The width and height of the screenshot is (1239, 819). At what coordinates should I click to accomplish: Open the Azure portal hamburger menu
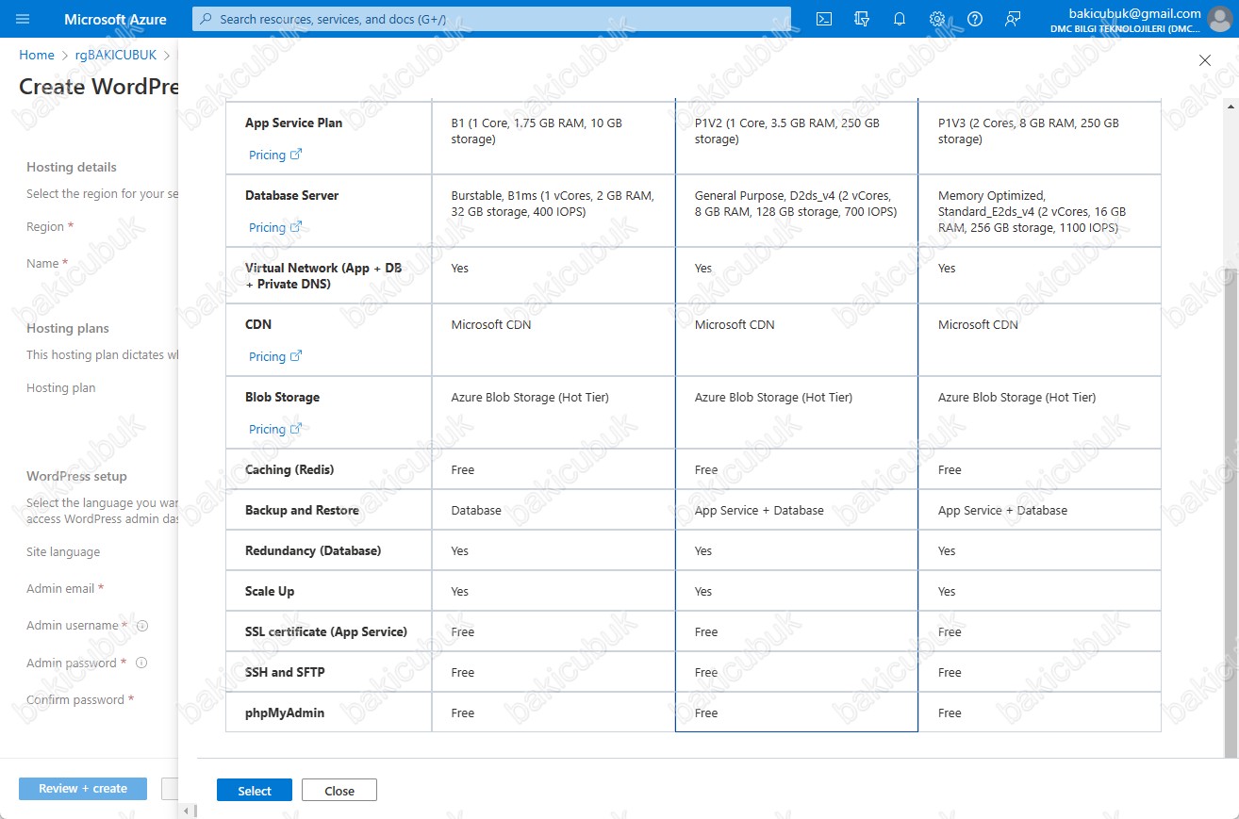pos(24,19)
